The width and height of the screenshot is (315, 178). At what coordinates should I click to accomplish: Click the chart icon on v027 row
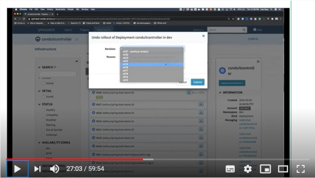point(201,104)
